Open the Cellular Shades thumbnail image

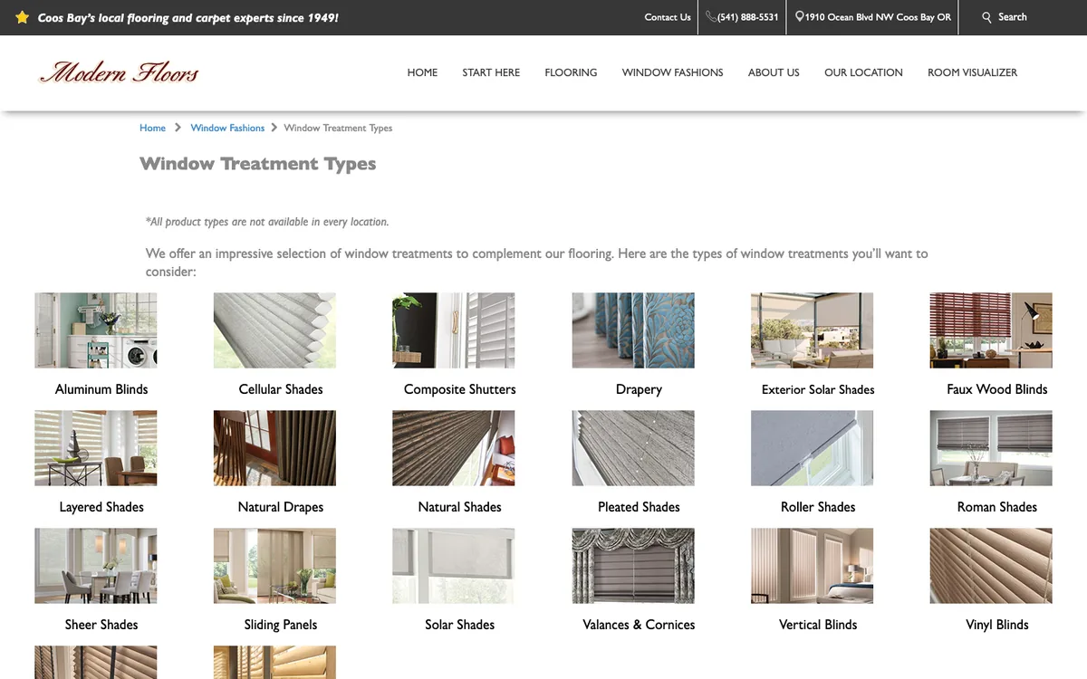[274, 330]
